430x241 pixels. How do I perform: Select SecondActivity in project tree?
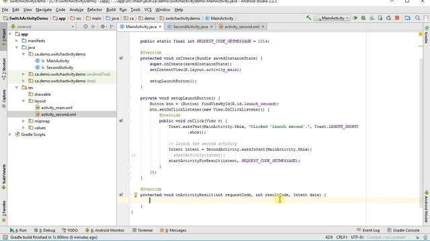click(x=60, y=68)
